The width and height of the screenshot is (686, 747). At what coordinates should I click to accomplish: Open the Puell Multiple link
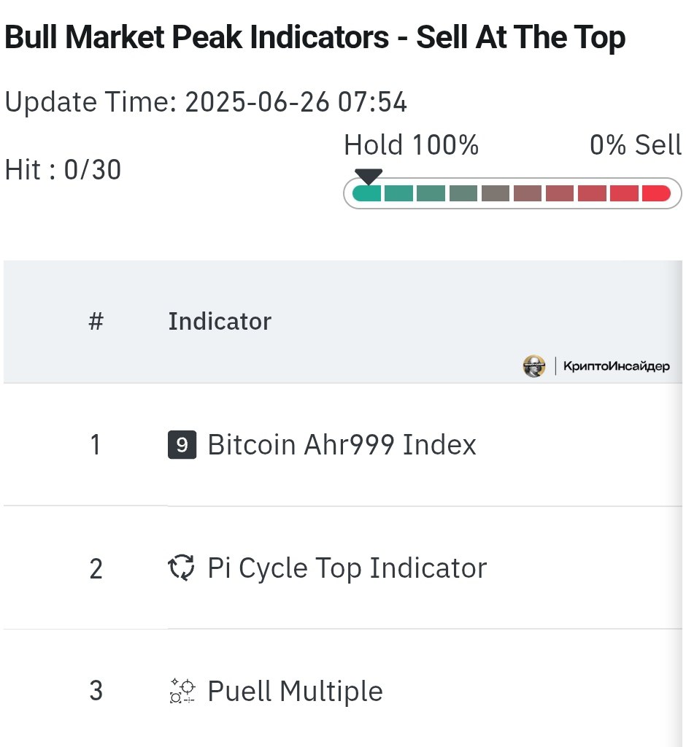(x=295, y=691)
